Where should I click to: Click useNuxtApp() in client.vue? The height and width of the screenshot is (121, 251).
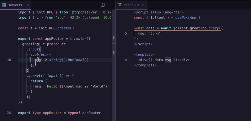188,18
